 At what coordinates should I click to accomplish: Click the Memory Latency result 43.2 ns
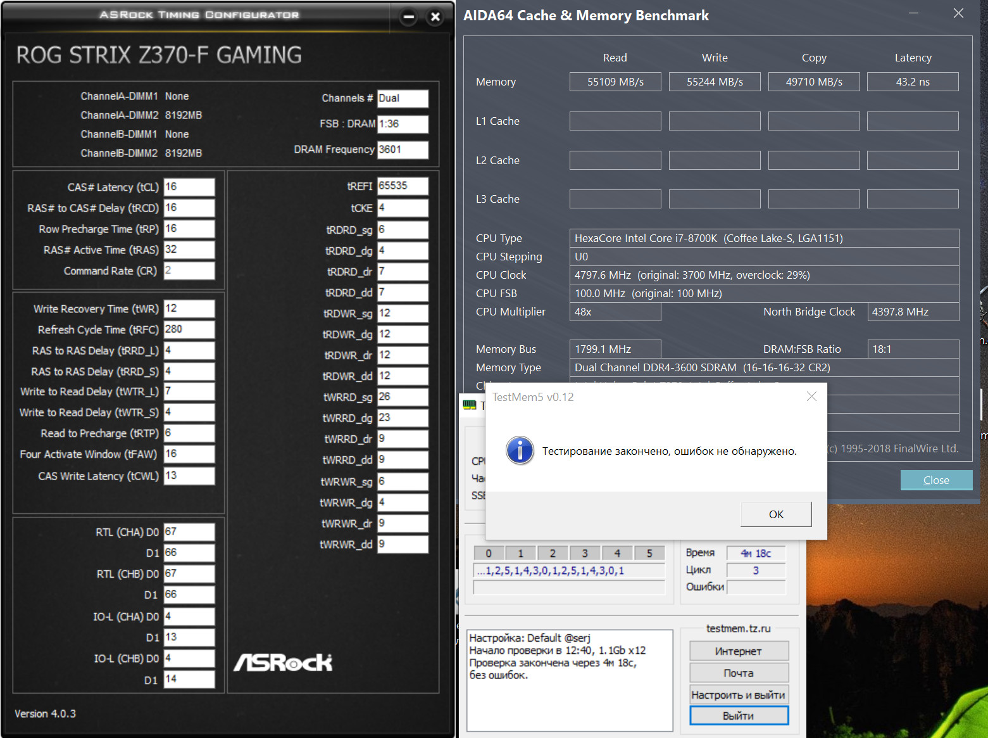coord(913,82)
